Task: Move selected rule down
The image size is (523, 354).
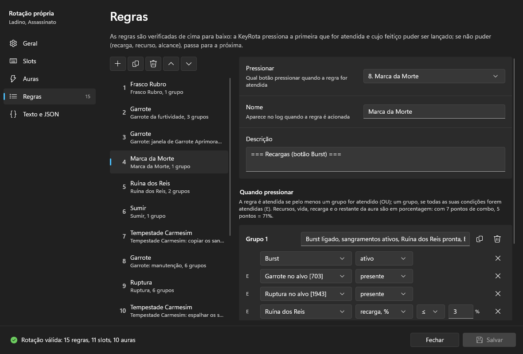Action: 189,64
